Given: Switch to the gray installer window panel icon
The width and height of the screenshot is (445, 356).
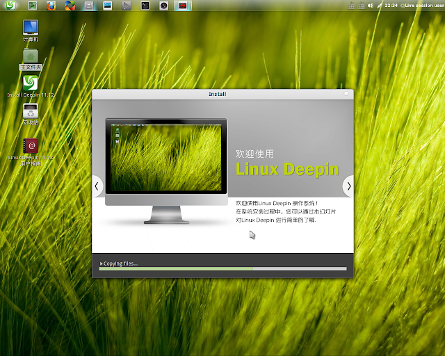Looking at the screenshot, I should tap(89, 6).
